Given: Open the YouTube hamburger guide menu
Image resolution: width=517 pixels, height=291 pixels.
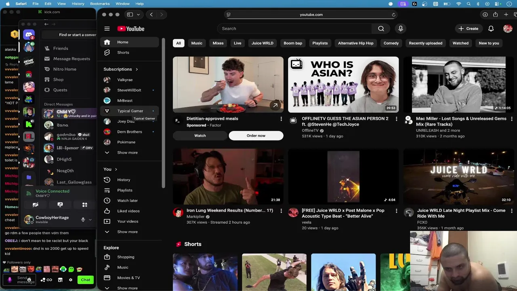Looking at the screenshot, I should point(107,29).
